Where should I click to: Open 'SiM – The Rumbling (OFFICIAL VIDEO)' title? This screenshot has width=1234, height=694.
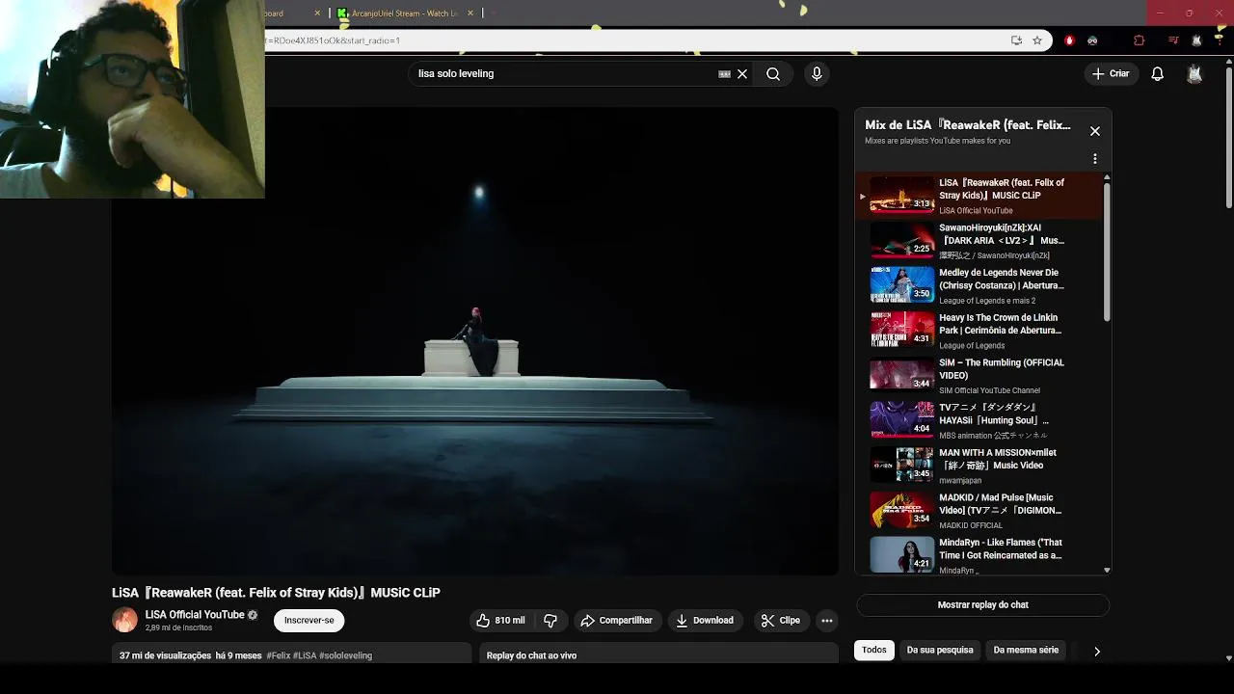click(x=1002, y=369)
